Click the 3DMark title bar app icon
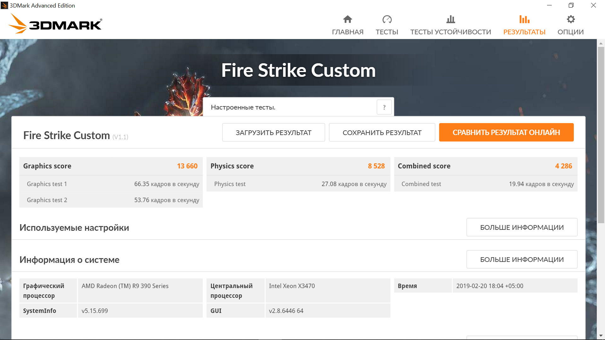Image resolution: width=605 pixels, height=340 pixels. [4, 5]
